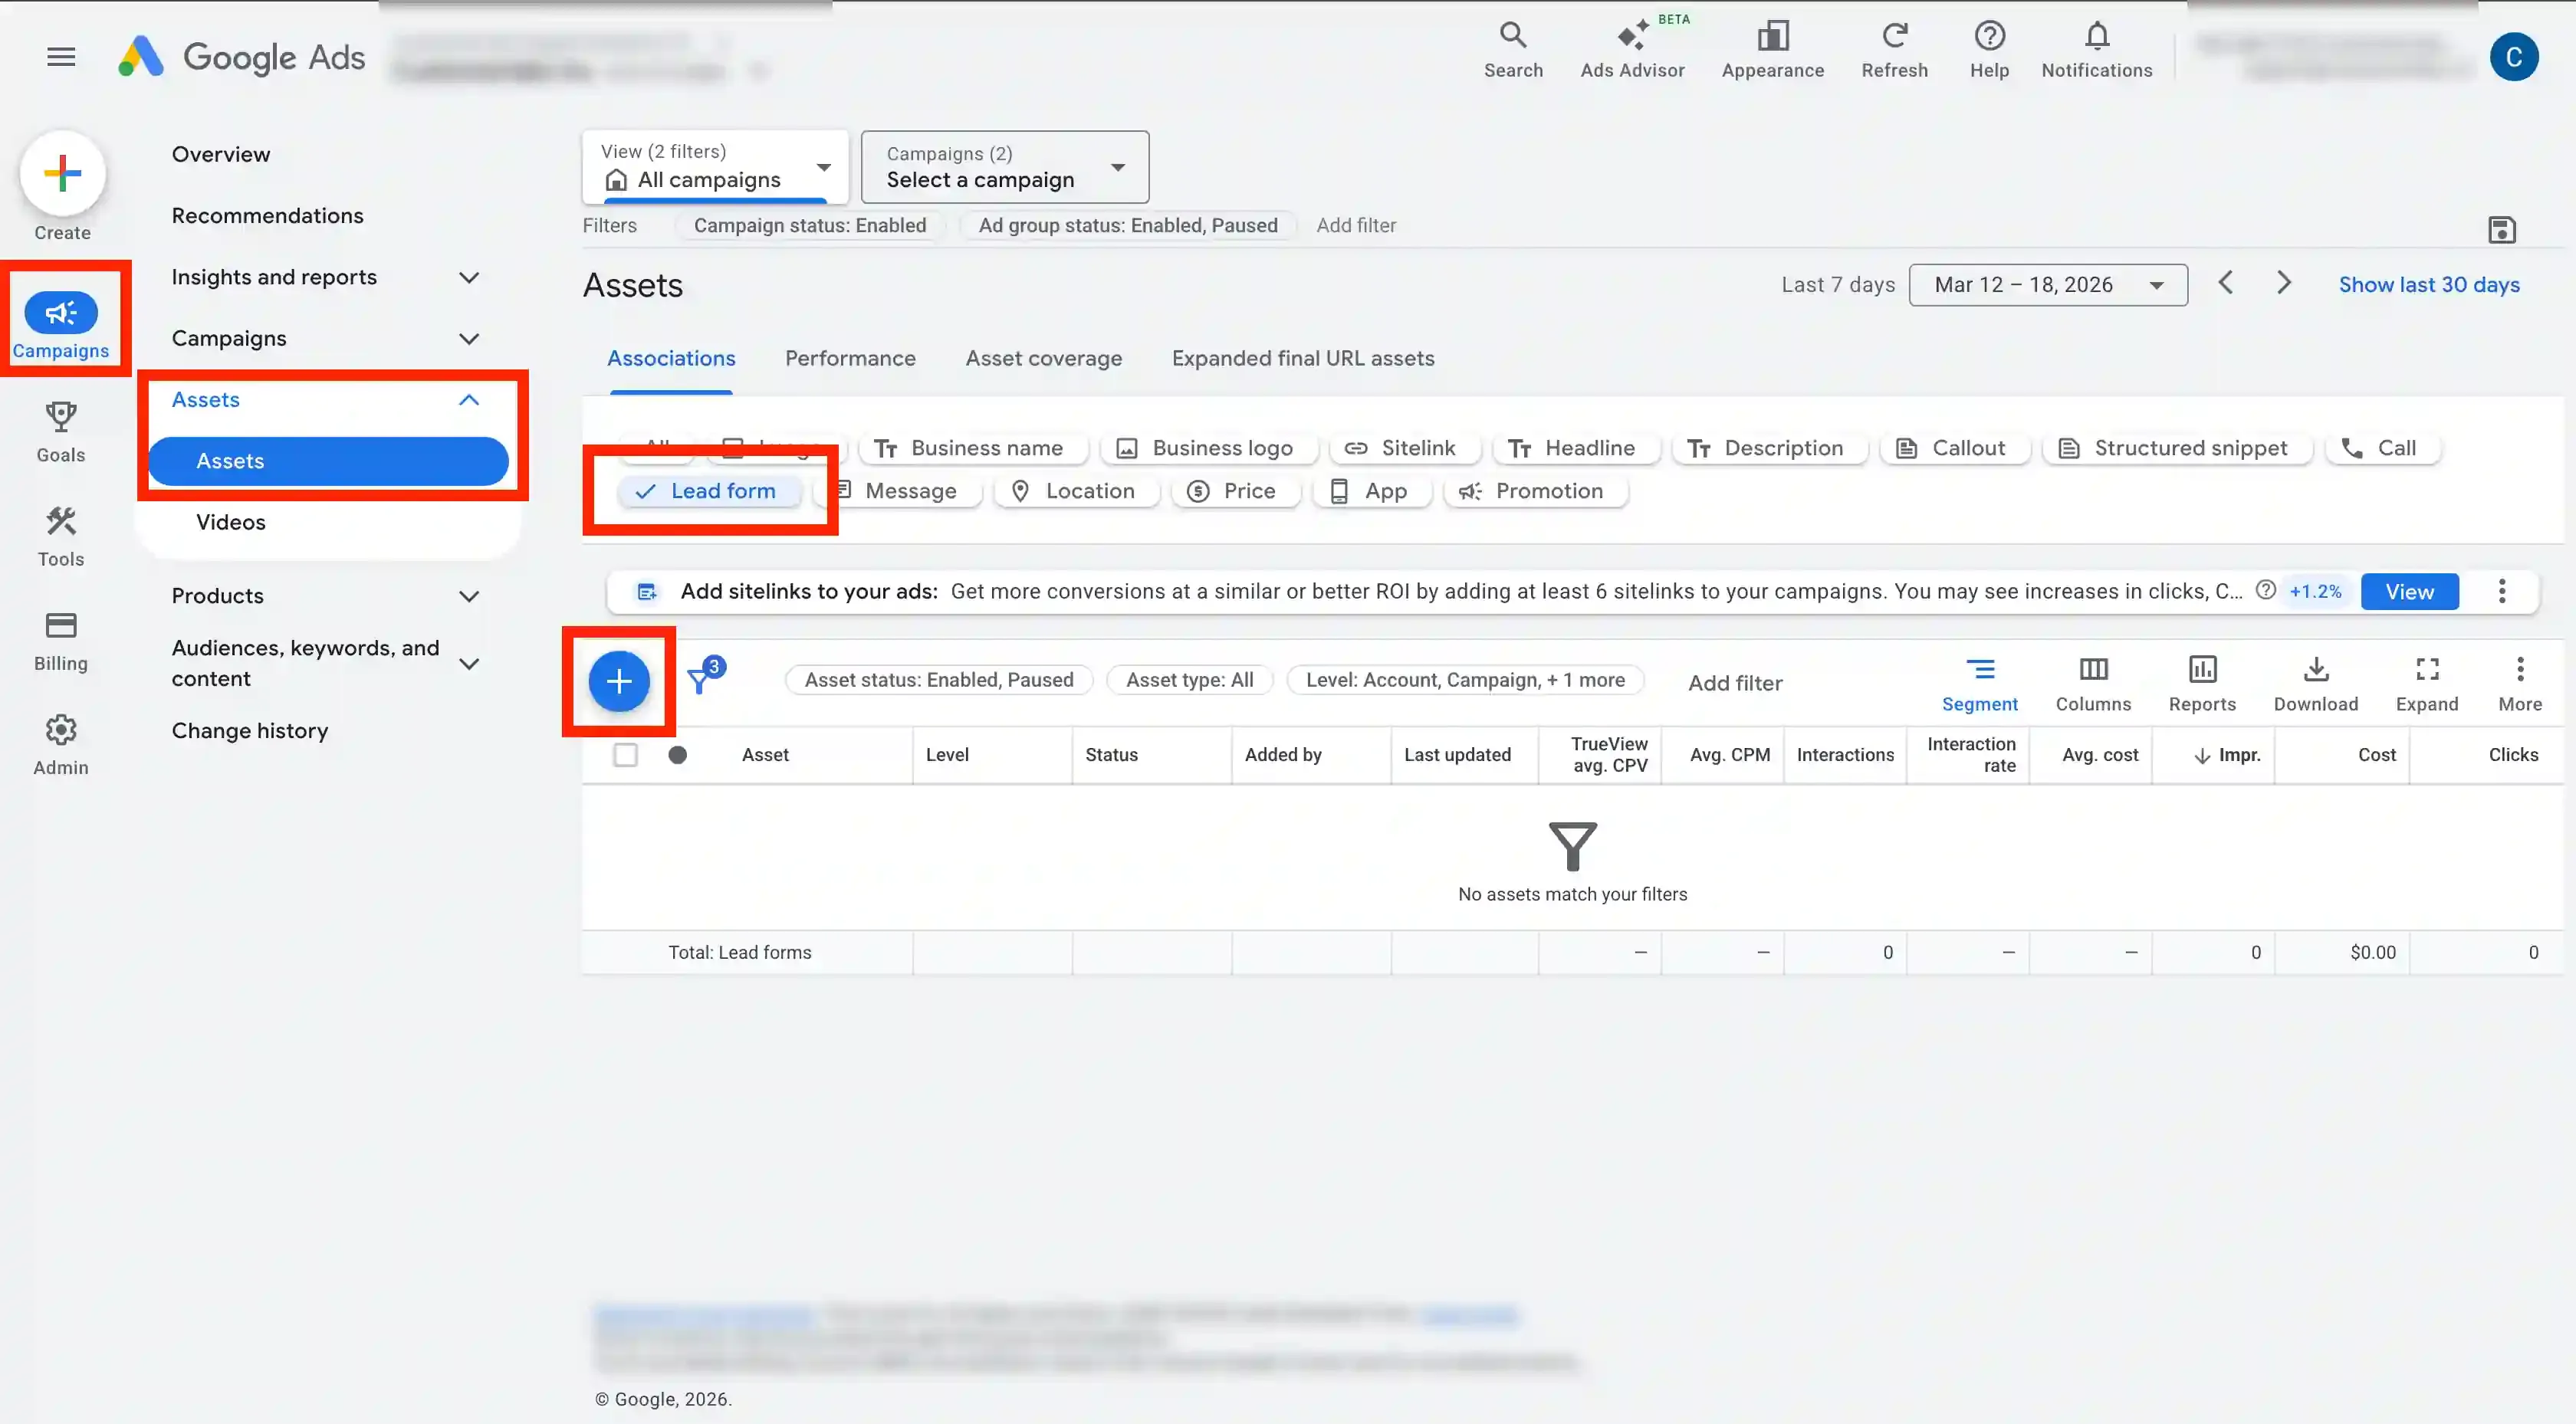Open Overview in navigation

coord(221,154)
